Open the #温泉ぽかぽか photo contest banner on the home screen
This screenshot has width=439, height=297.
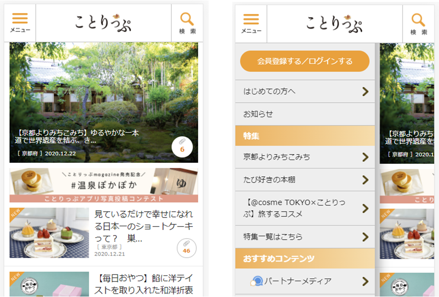point(104,185)
